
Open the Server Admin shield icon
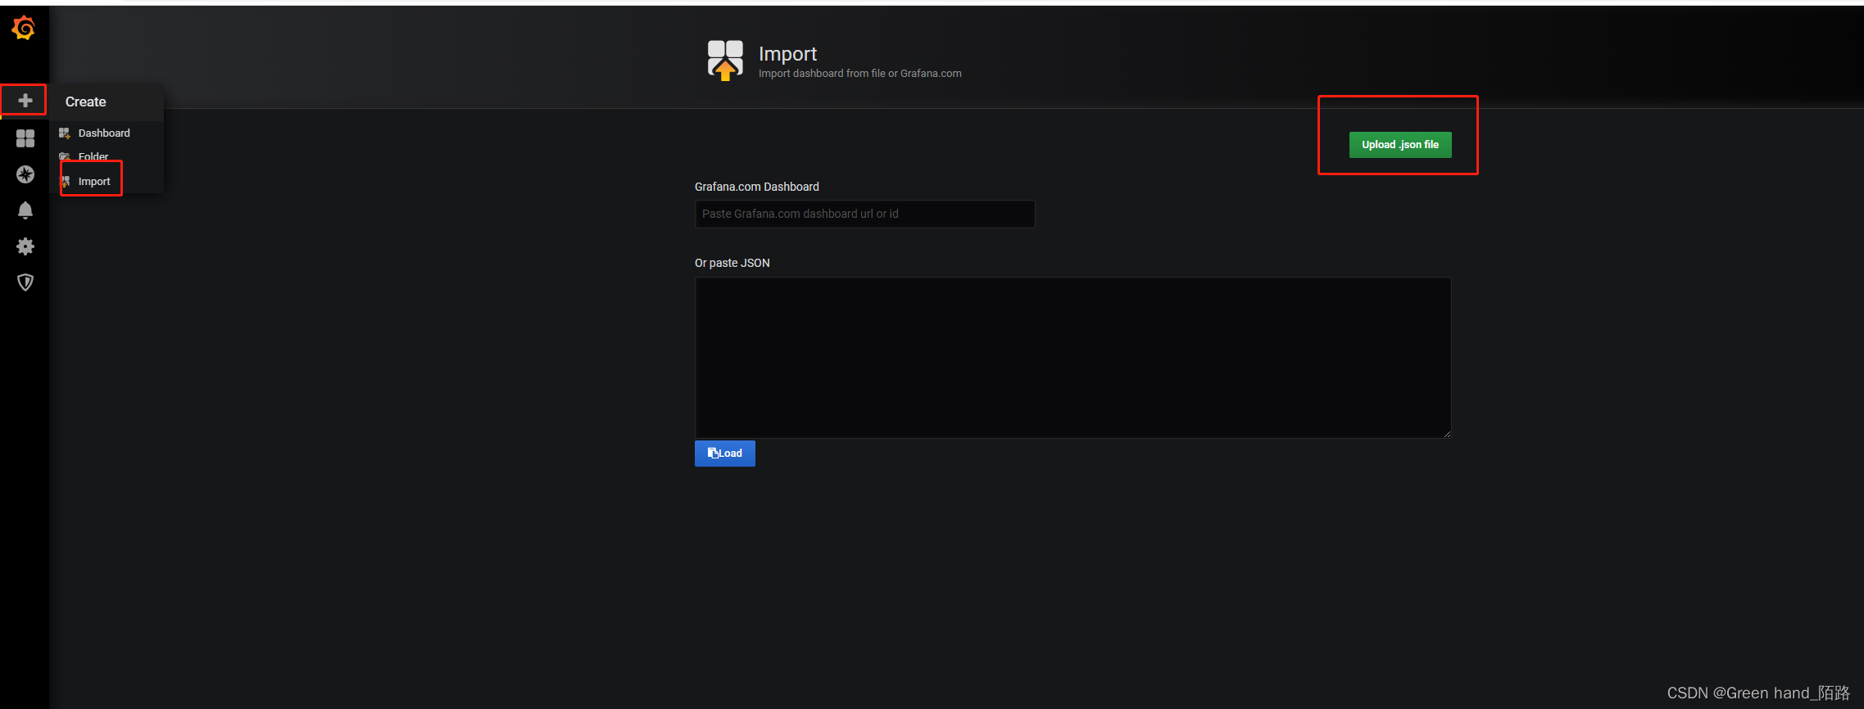coord(25,282)
